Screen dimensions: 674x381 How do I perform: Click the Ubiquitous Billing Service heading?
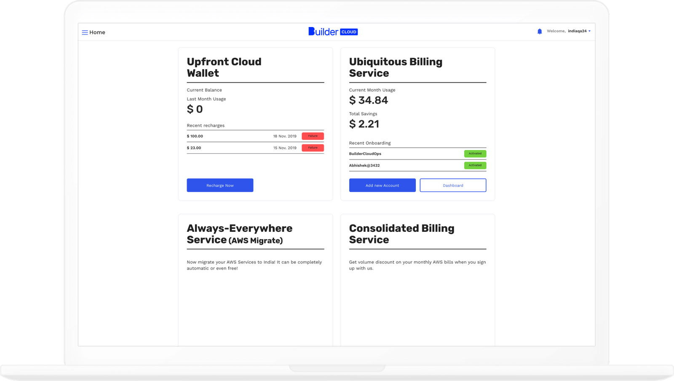396,67
